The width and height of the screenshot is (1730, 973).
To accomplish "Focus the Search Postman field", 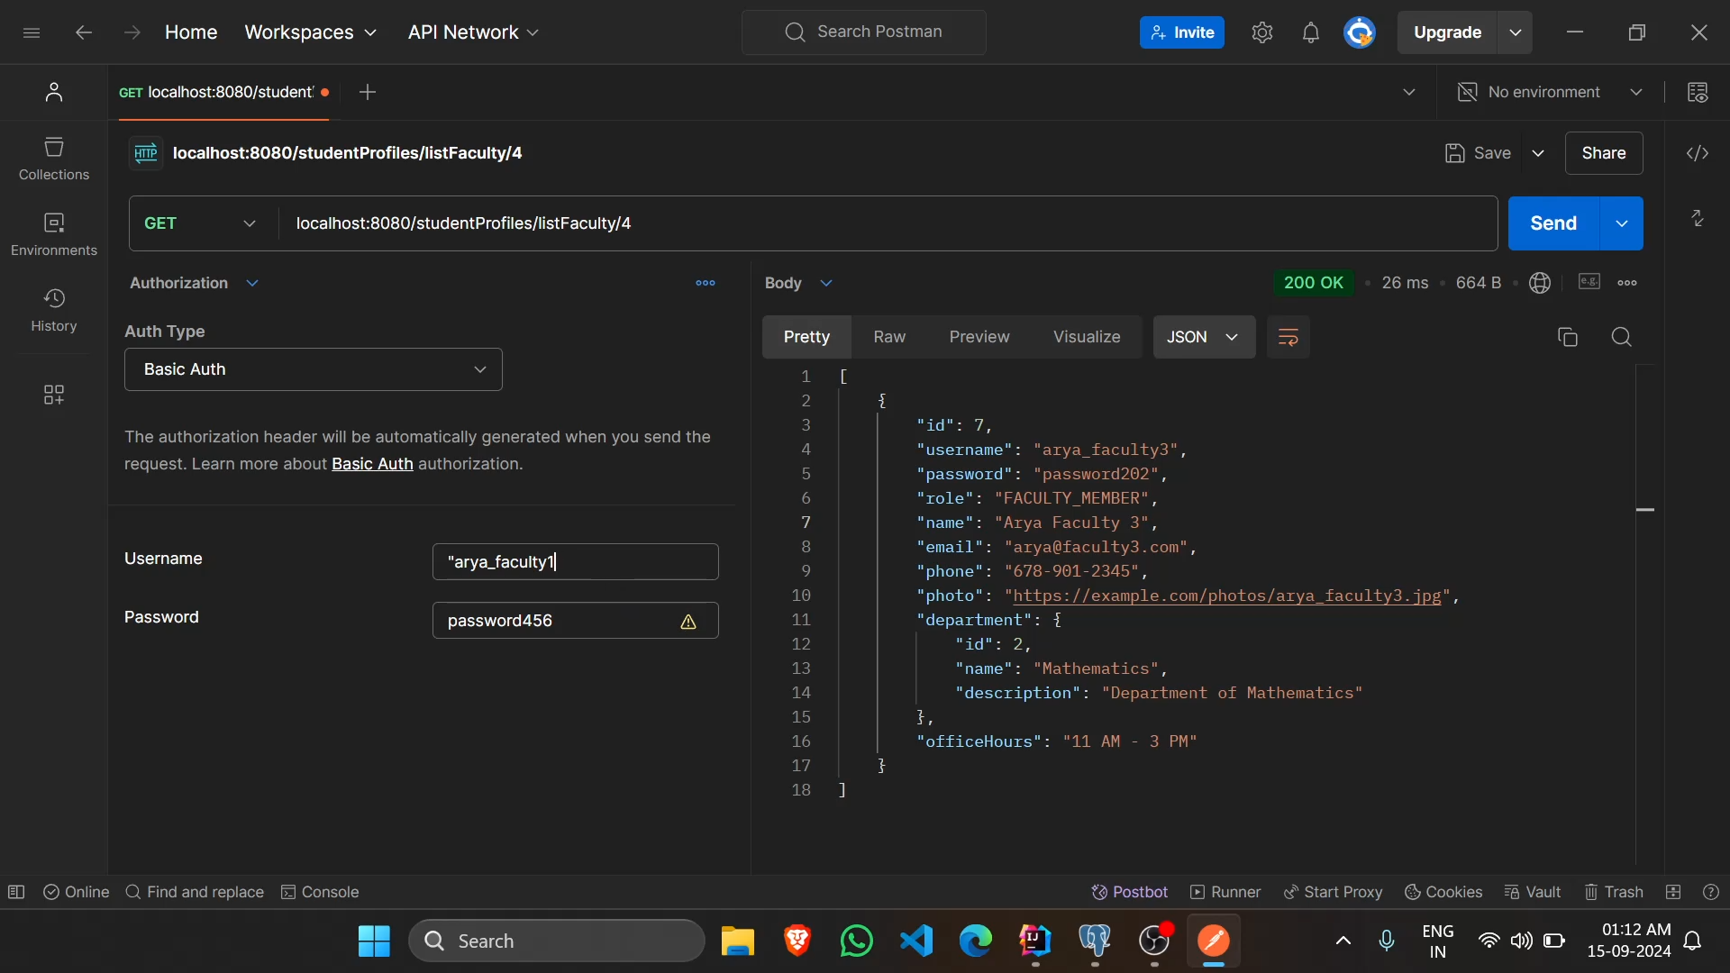I will [864, 32].
